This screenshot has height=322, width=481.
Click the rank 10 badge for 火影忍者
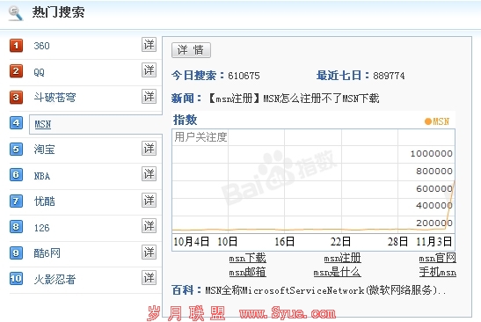(16, 279)
